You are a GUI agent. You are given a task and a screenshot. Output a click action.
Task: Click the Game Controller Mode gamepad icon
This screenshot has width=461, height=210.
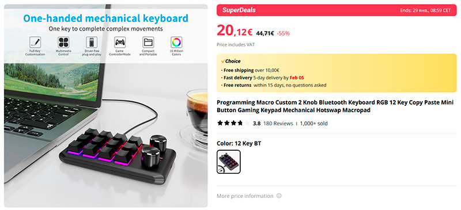pos(120,43)
